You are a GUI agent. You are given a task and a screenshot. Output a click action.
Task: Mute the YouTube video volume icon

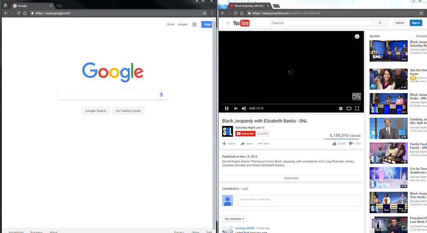point(244,108)
